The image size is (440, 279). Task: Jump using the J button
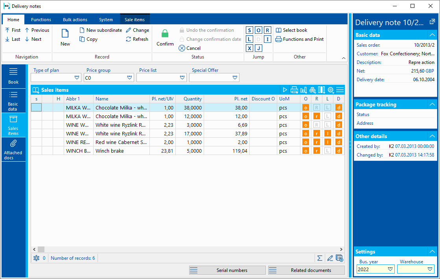click(x=258, y=48)
